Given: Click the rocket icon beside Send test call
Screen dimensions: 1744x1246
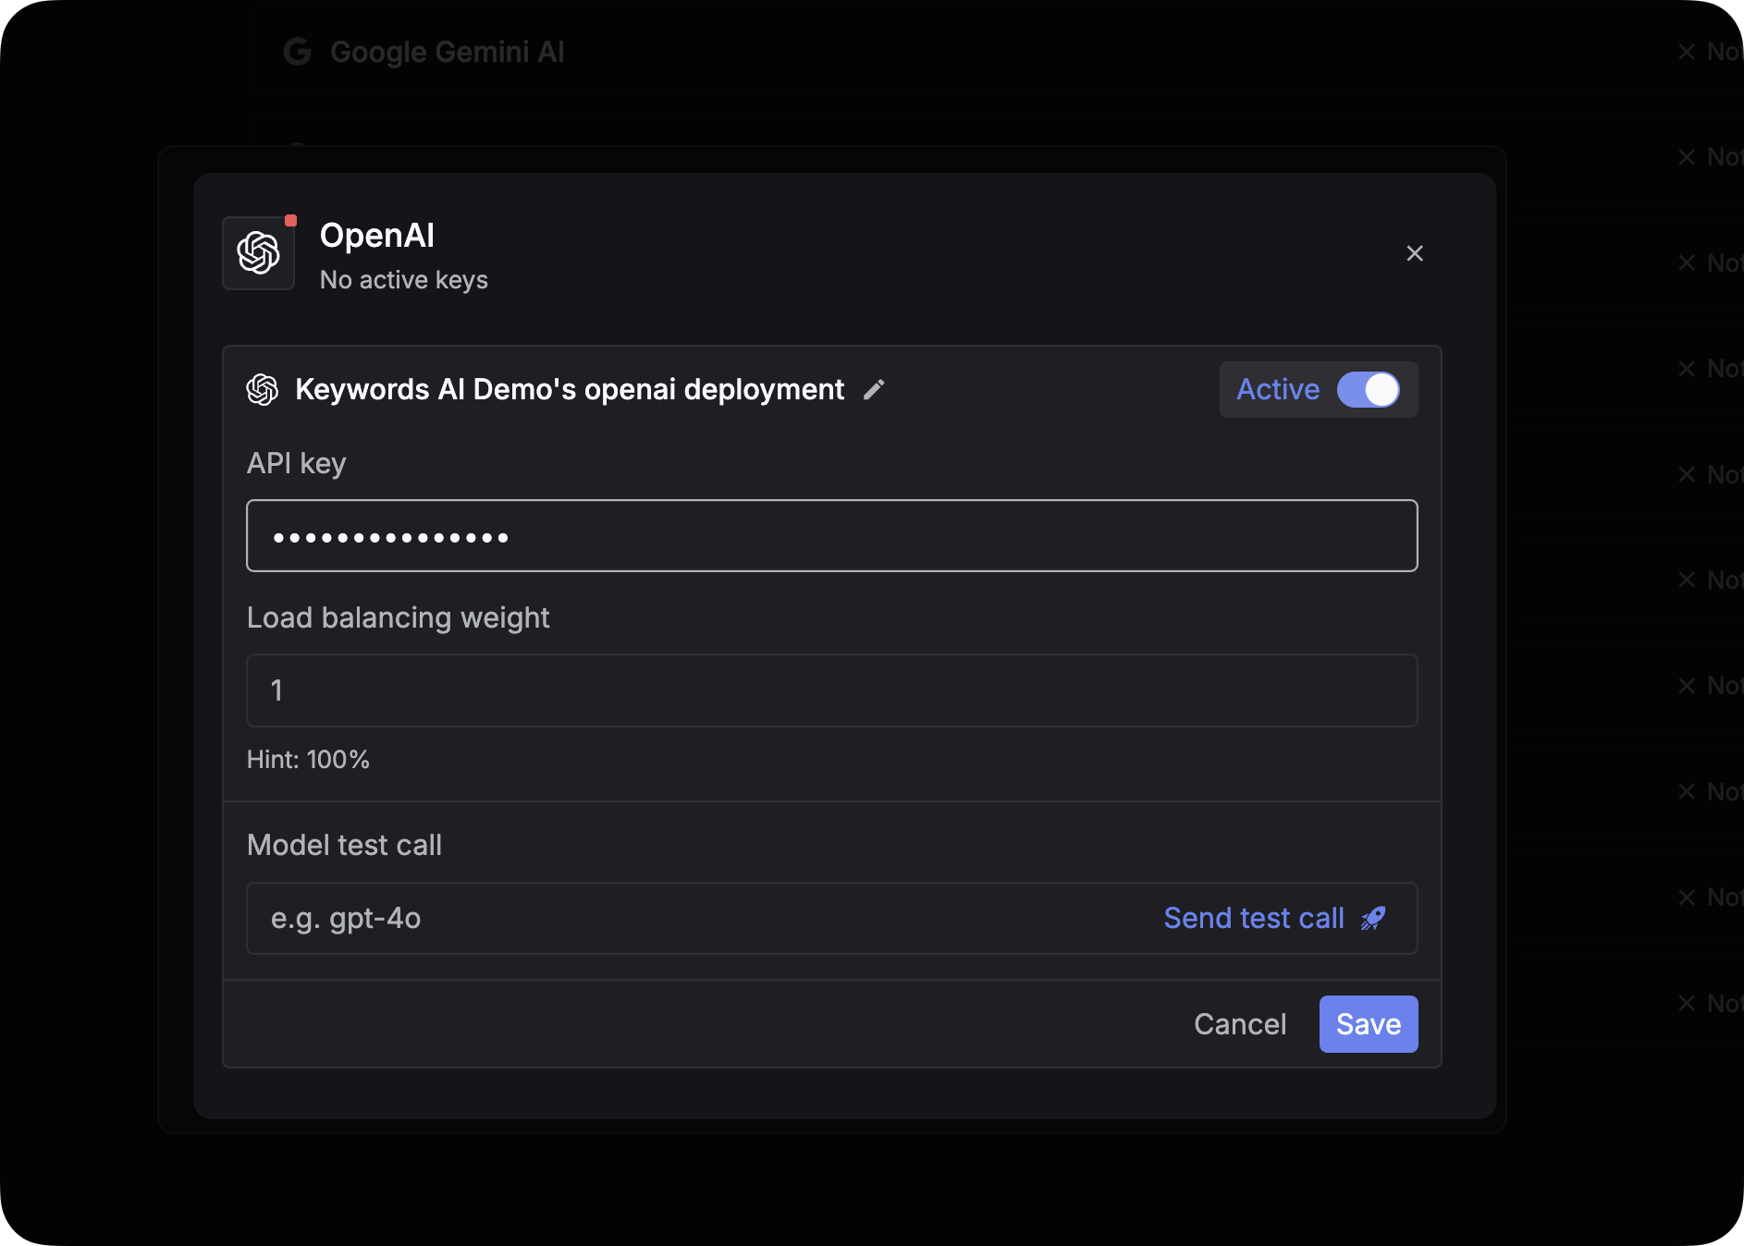Looking at the screenshot, I should pos(1373,919).
